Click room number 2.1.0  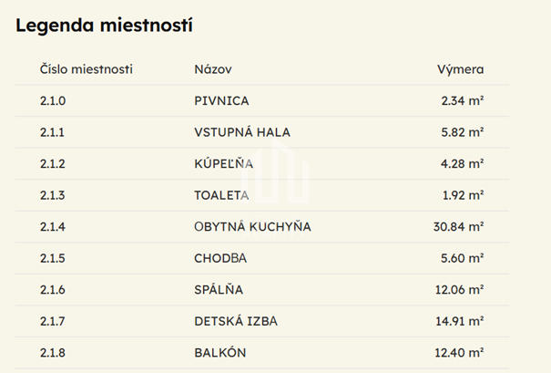(53, 101)
